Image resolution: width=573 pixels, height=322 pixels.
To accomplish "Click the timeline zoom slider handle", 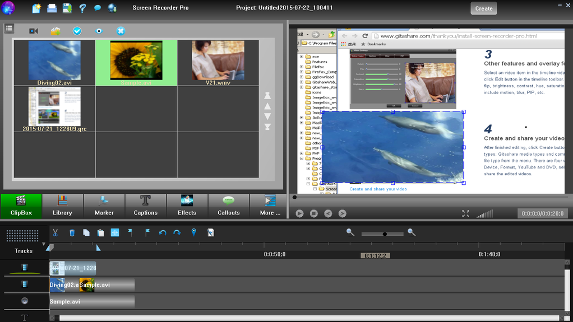I will point(385,234).
